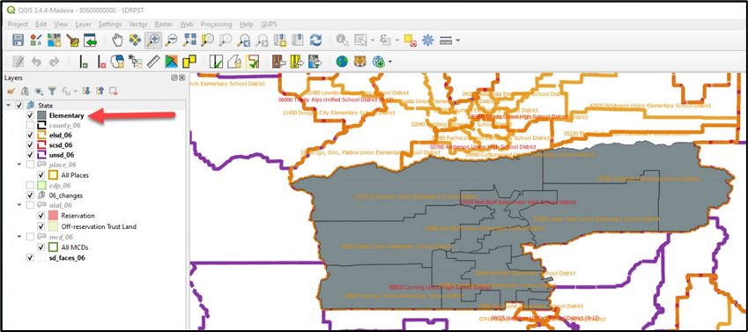
Task: Select the Pan Map hand tool
Action: [x=117, y=41]
